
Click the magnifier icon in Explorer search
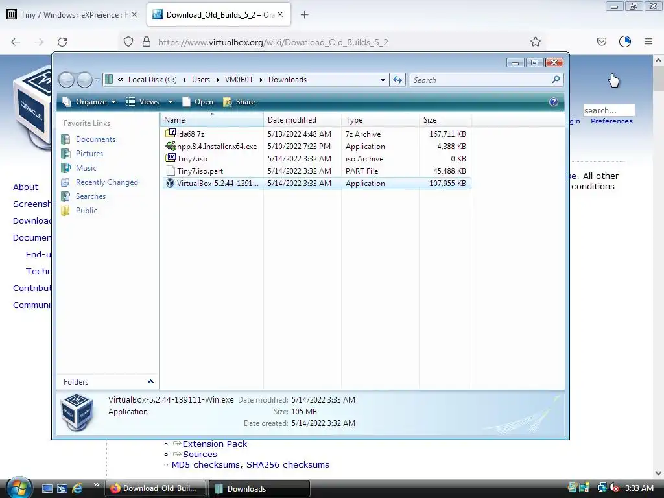556,79
